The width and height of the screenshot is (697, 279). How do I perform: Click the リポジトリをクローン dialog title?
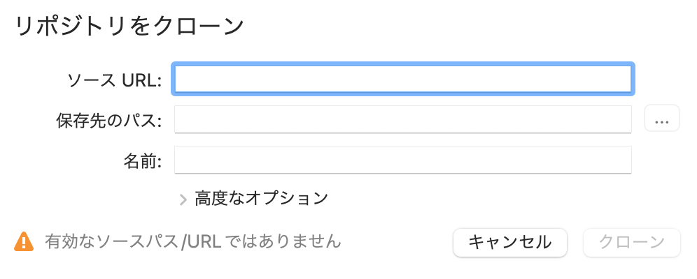pyautogui.click(x=129, y=26)
